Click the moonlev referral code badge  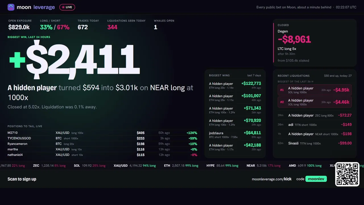316,179
